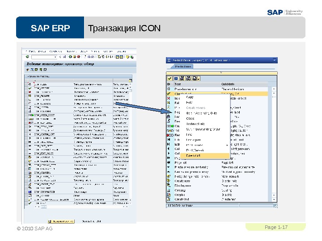The image size is (322, 241).
Task: Click the table settings icon atop left table
Action: pos(131,80)
